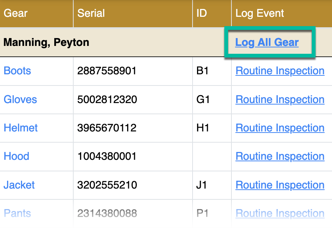This screenshot has width=332, height=230.
Task: Log Routine Inspection for Gloves
Action: point(280,100)
